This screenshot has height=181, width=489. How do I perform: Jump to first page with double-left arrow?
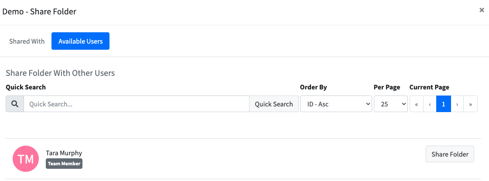tap(416, 104)
